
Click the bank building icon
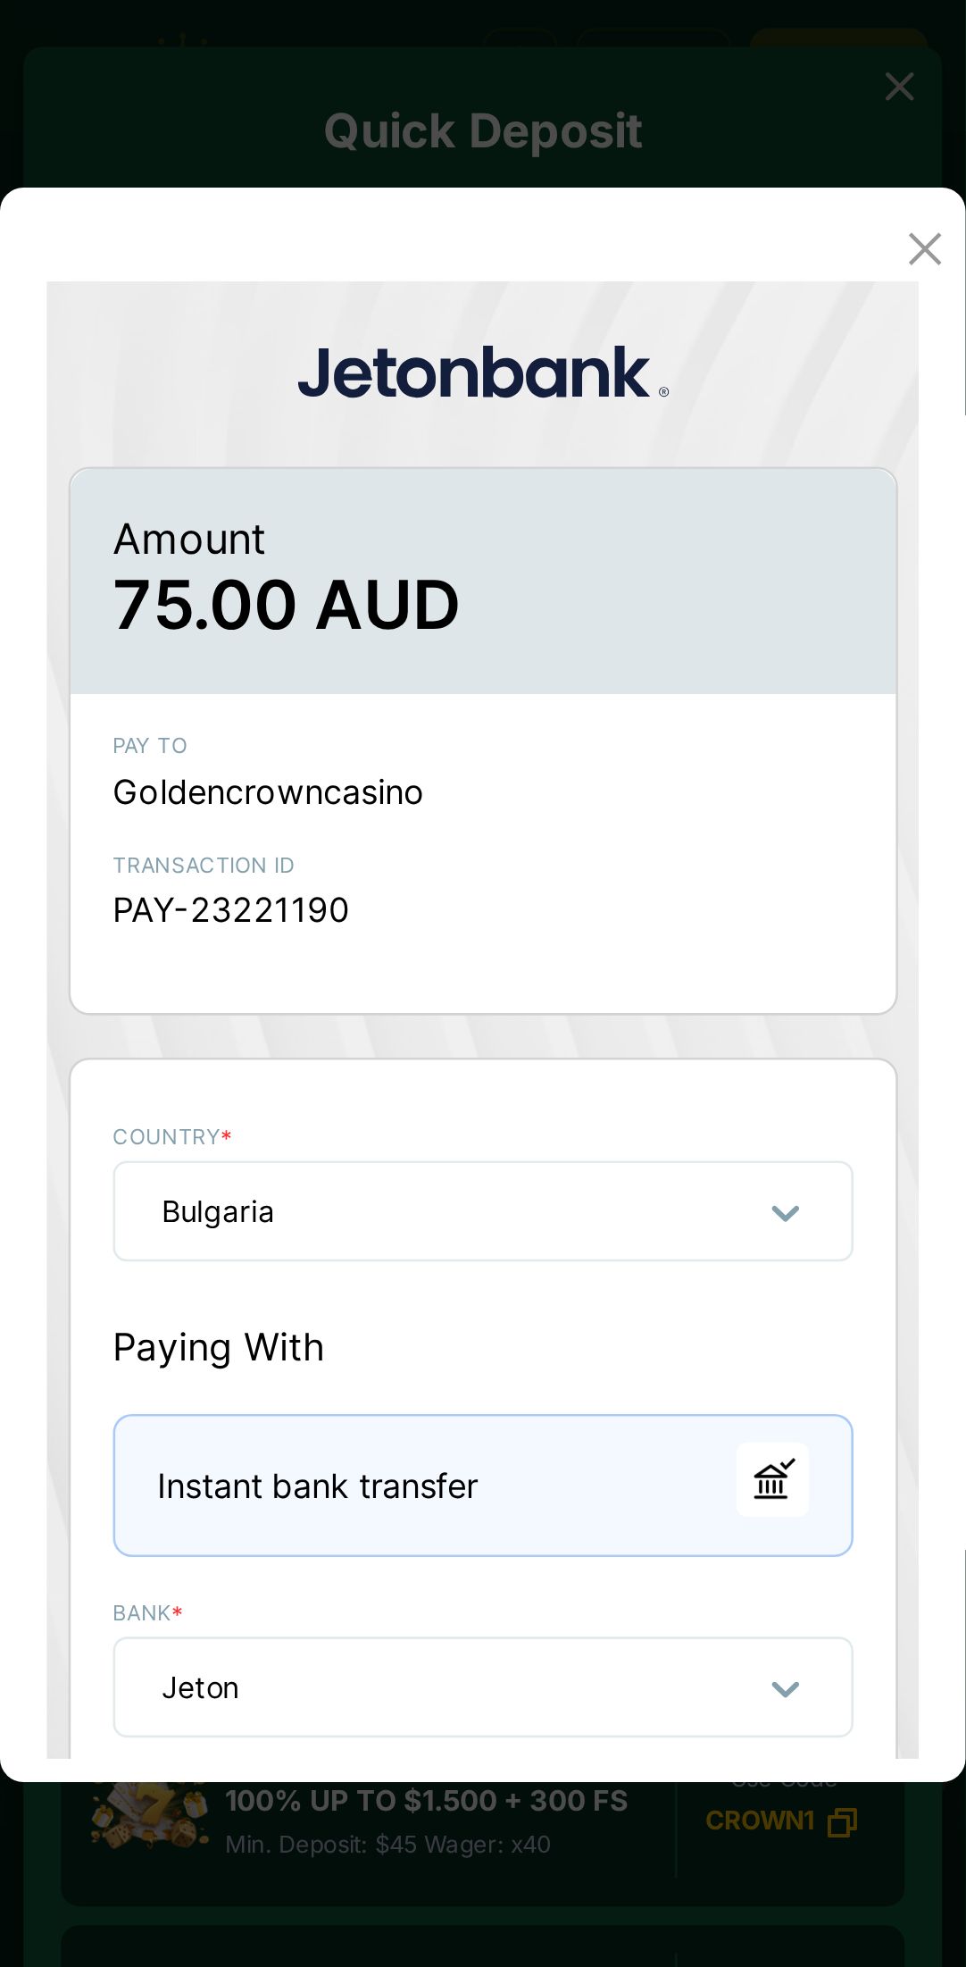tap(772, 1479)
